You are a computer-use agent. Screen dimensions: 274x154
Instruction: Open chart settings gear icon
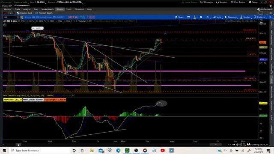pos(201,17)
